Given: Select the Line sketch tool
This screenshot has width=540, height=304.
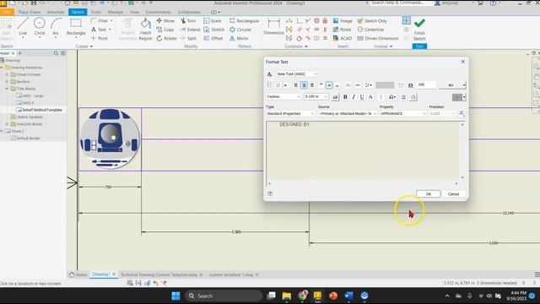Looking at the screenshot, I should (x=23, y=27).
